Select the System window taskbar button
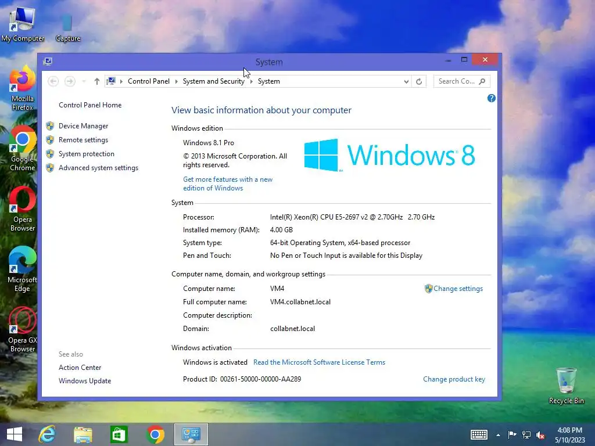The image size is (595, 446). pos(191,434)
